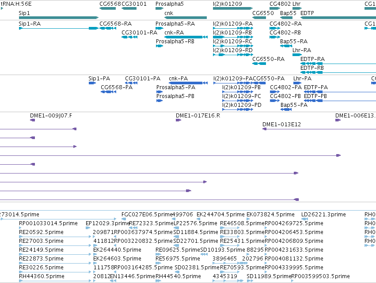Click the l(2)k01209-RD transcript
Viewport: 376px width, 283px height.
pos(233,55)
